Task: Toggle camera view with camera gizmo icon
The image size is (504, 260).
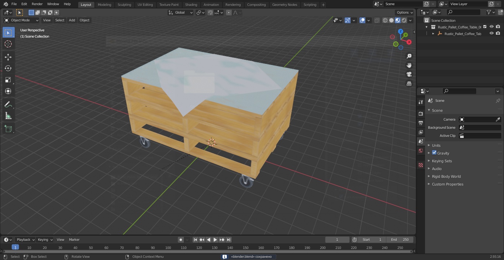Action: coord(409,74)
